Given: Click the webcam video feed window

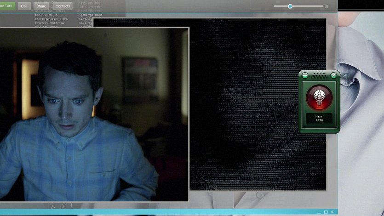Looking at the screenshot, I should pyautogui.click(x=94, y=115).
